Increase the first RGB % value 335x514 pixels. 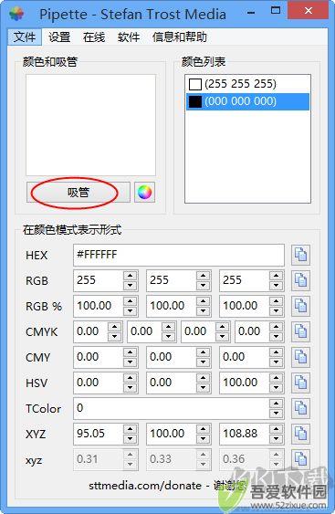coord(131,301)
